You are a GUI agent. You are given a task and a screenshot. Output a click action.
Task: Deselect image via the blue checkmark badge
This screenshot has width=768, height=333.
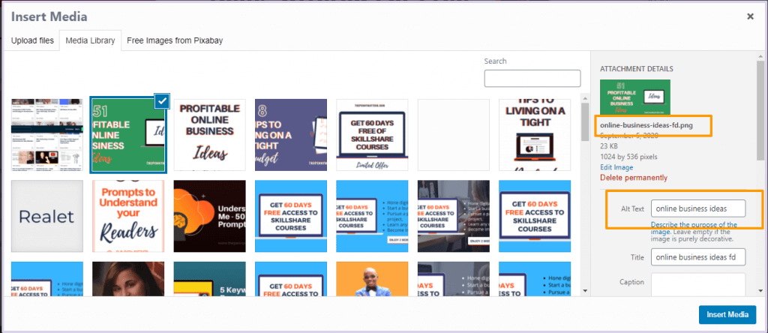pyautogui.click(x=162, y=100)
